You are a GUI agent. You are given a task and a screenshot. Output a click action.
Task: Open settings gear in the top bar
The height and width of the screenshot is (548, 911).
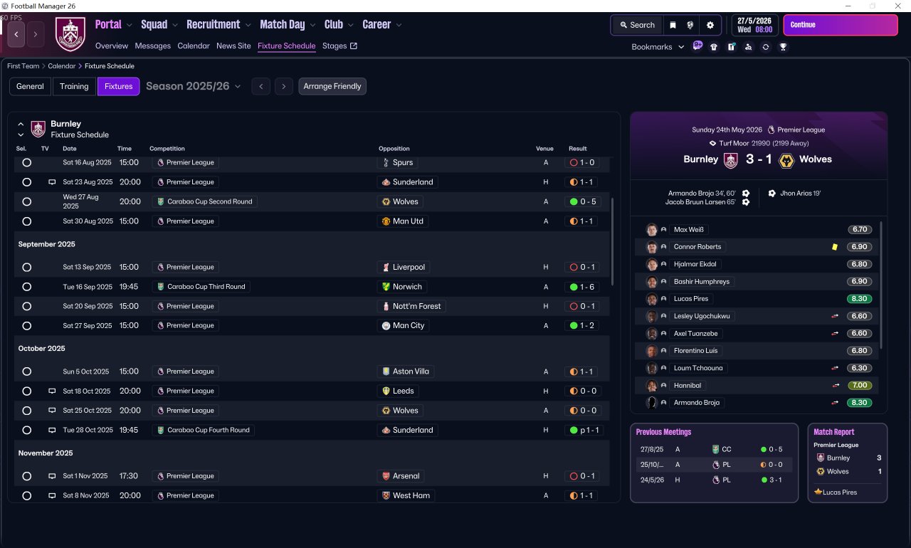710,25
